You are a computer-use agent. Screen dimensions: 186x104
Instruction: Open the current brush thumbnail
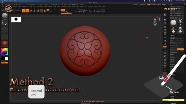pyautogui.click(x=5, y=16)
